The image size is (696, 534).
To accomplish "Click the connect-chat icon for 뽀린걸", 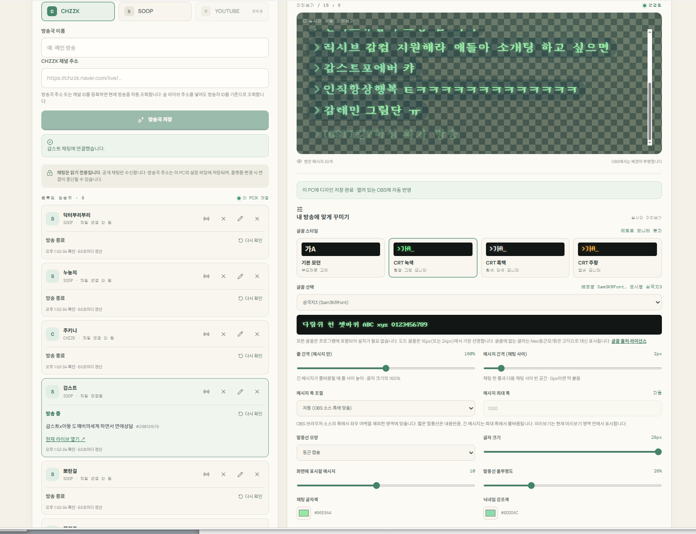I will pos(206,474).
